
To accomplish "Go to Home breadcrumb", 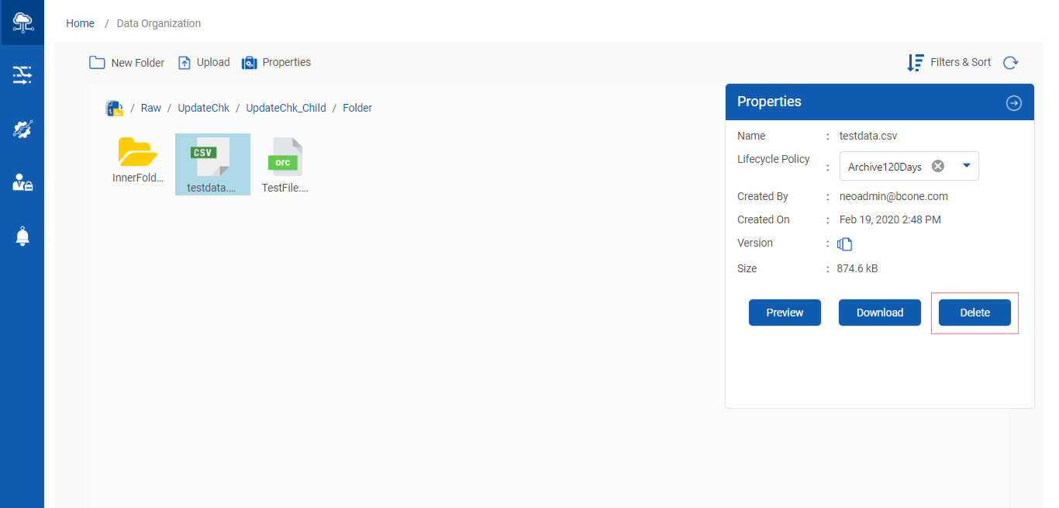I will click(80, 23).
